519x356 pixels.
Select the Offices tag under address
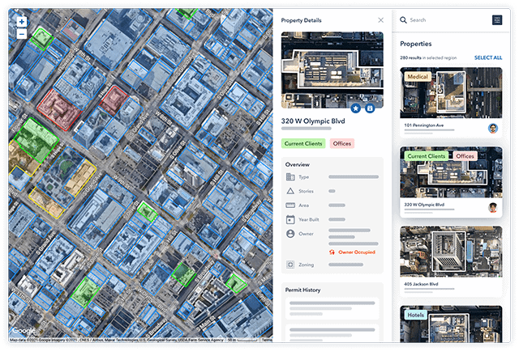coord(342,143)
